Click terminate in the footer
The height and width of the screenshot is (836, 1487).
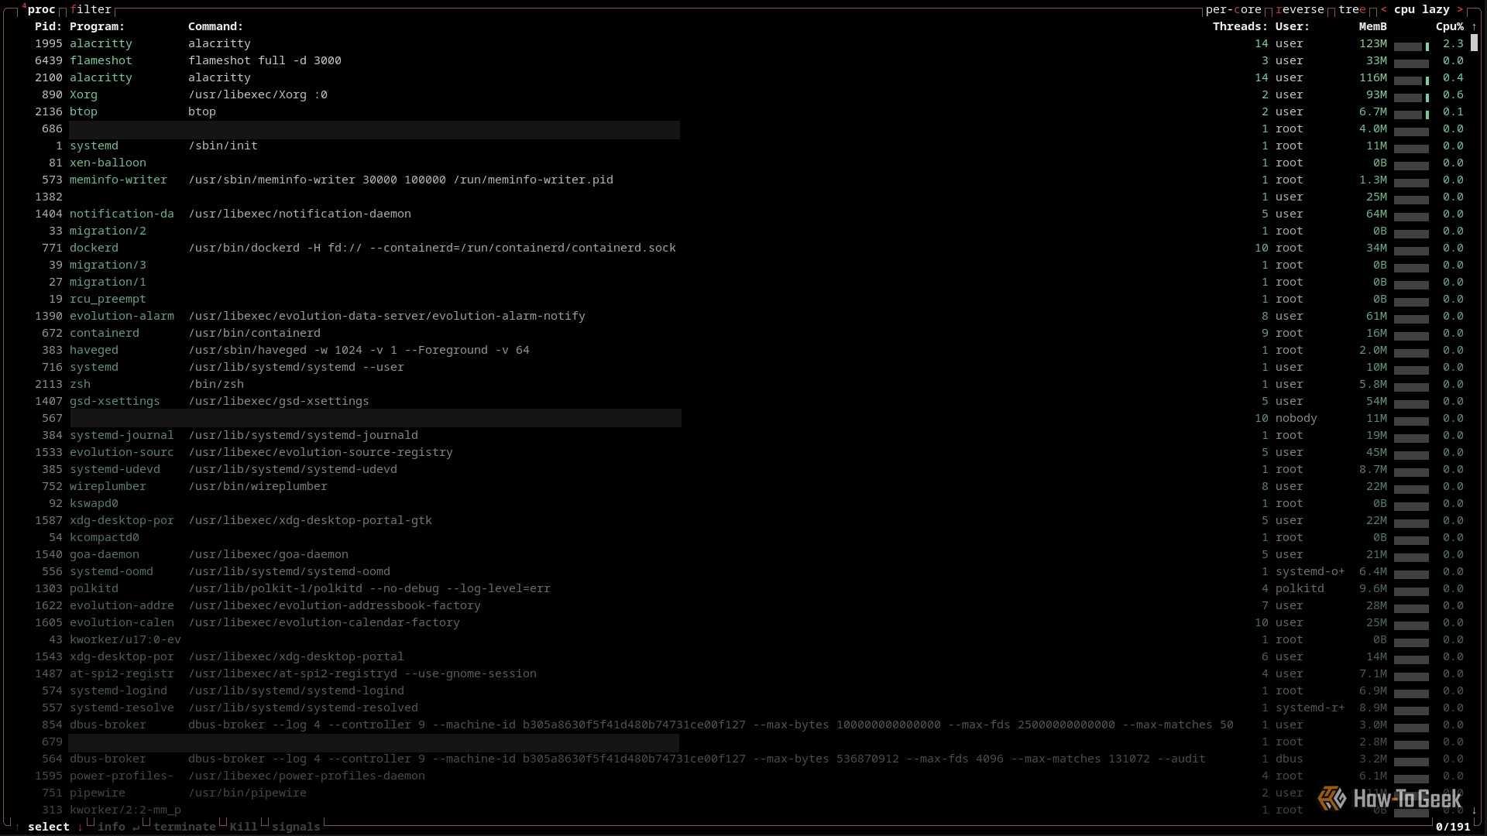click(x=184, y=827)
